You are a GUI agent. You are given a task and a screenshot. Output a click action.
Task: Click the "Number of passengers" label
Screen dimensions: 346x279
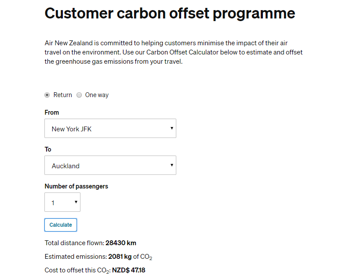coord(76,186)
